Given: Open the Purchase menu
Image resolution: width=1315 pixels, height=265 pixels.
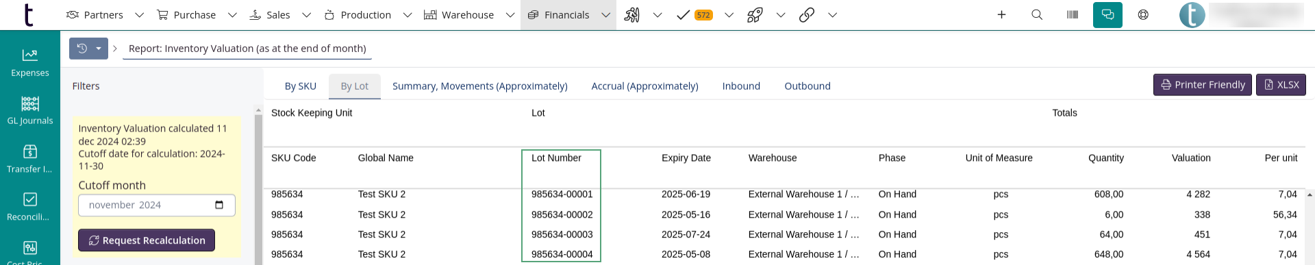Looking at the screenshot, I should [x=186, y=14].
